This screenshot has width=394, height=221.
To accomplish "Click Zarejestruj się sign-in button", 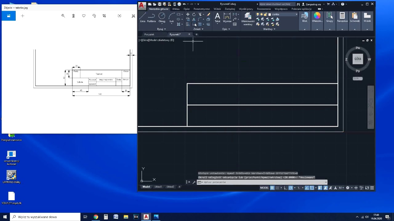I will [313, 4].
